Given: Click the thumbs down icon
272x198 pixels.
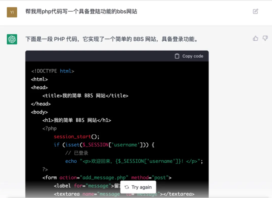Looking at the screenshot, I should [265, 38].
